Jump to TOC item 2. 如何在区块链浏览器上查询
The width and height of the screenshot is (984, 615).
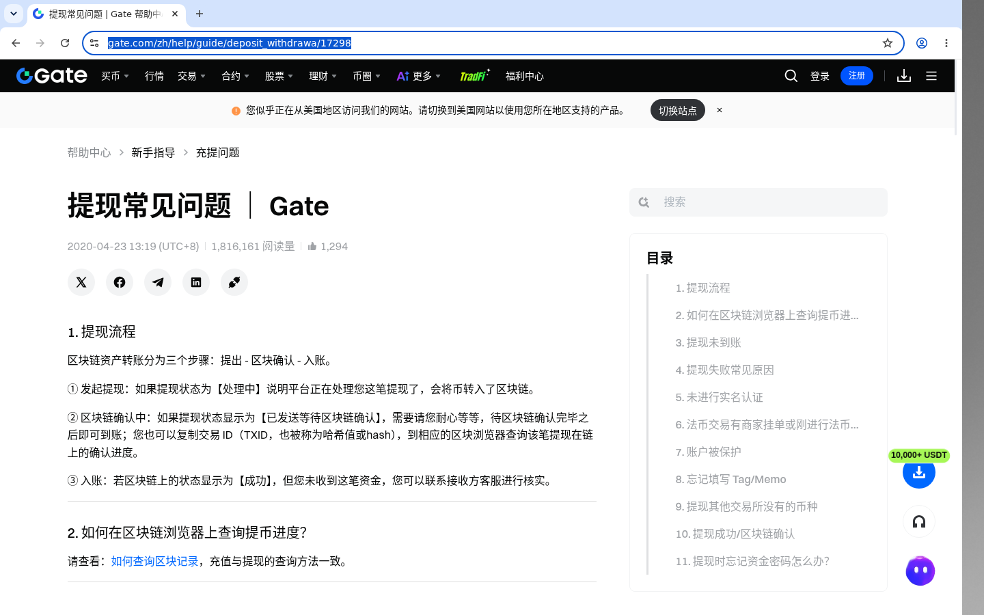(767, 315)
